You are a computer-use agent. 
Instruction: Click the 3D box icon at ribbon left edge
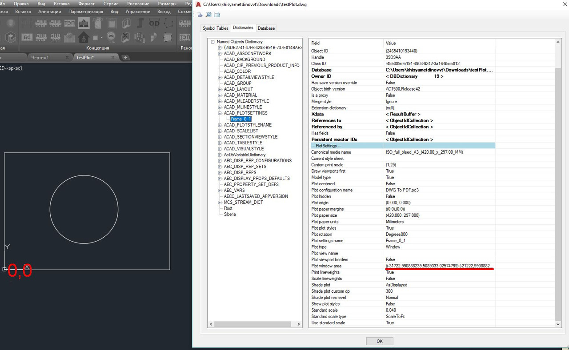point(11,37)
